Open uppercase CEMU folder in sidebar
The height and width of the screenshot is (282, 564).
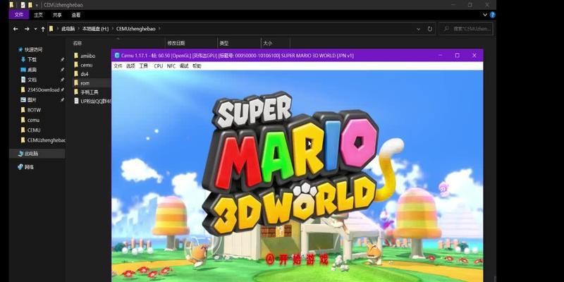(x=30, y=130)
